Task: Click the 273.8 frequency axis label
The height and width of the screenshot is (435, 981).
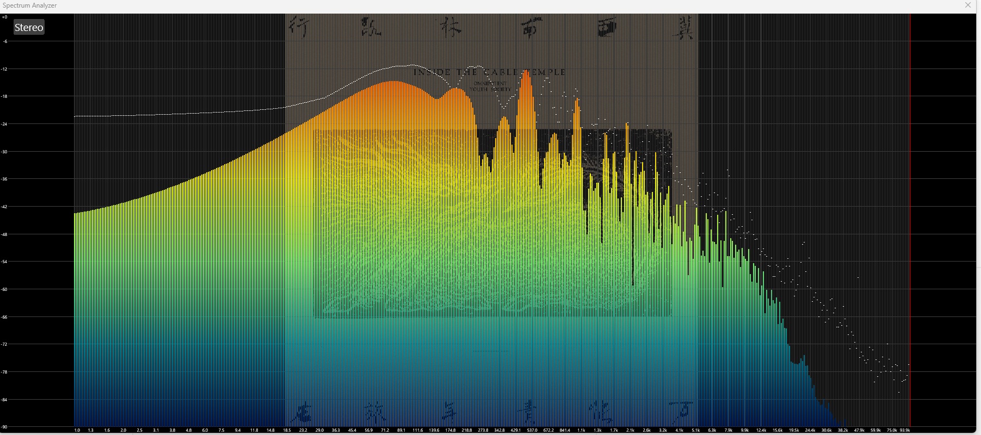Action: pos(483,430)
